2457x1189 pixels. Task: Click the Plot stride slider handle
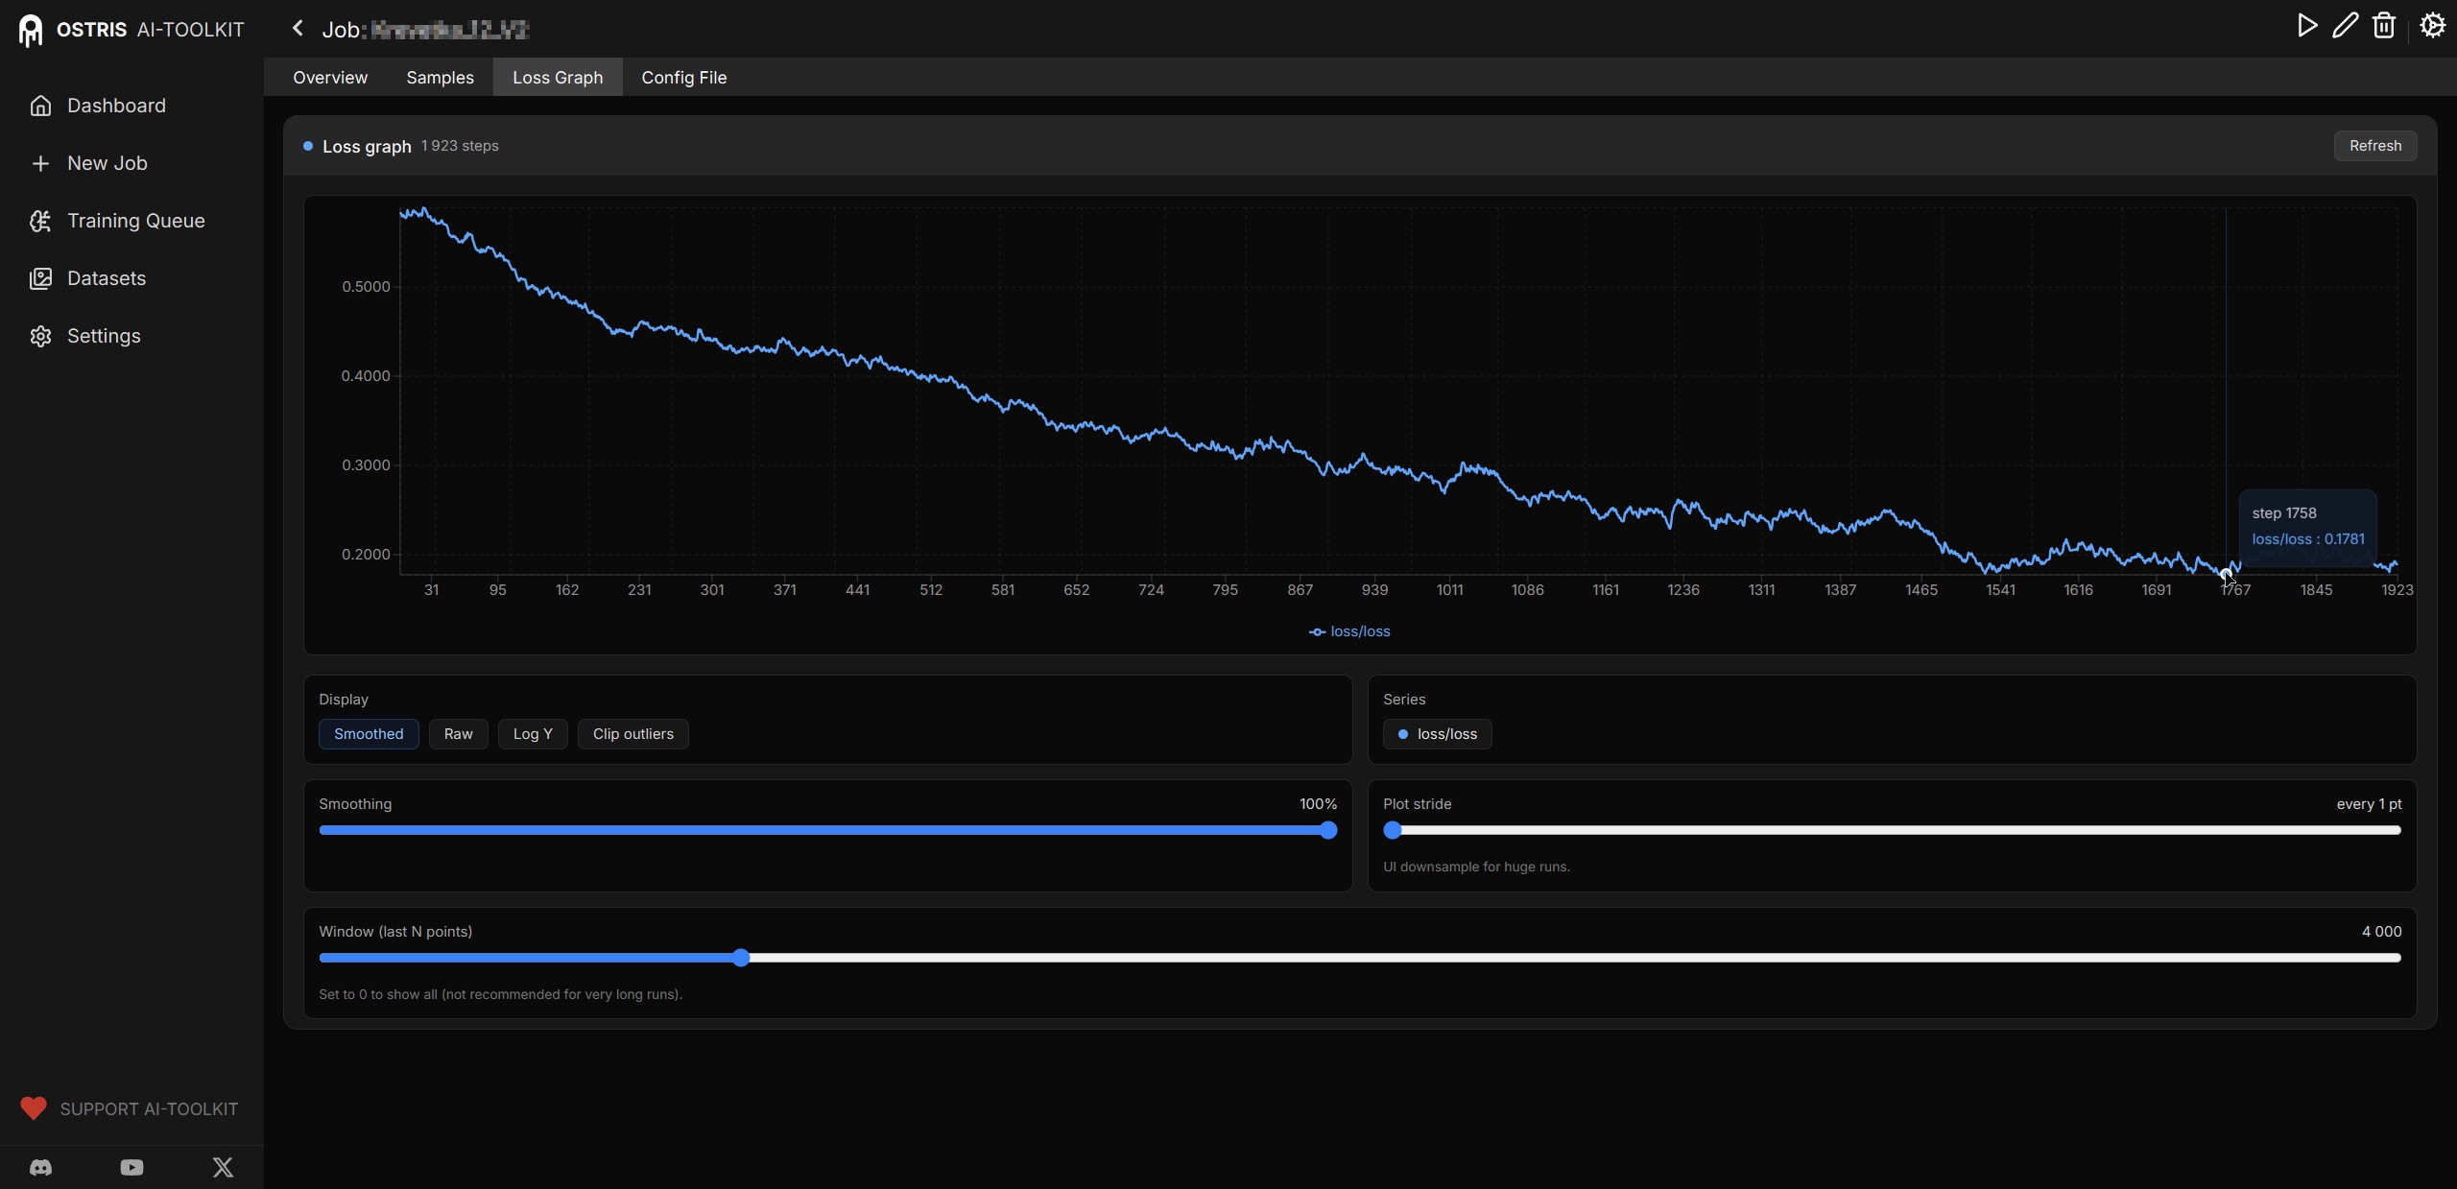coord(1392,830)
